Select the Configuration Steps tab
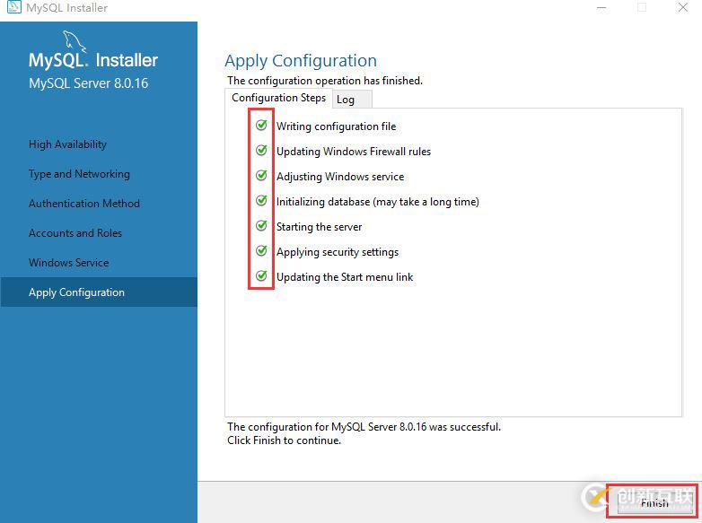The width and height of the screenshot is (702, 523). [278, 98]
